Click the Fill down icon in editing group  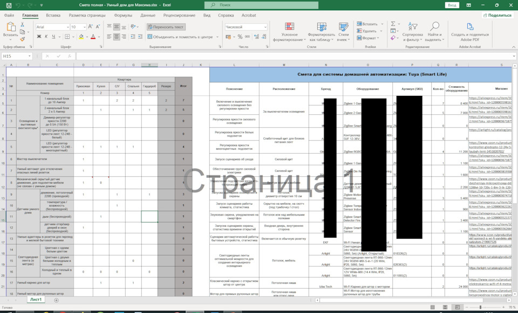click(x=393, y=31)
